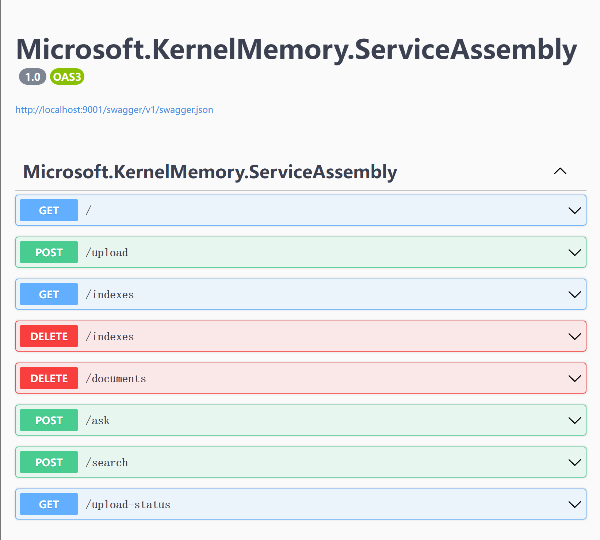
Task: Click the GET badge for root path
Action: coord(49,210)
